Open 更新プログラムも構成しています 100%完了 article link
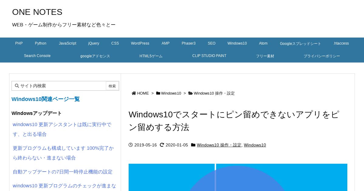 (63, 153)
